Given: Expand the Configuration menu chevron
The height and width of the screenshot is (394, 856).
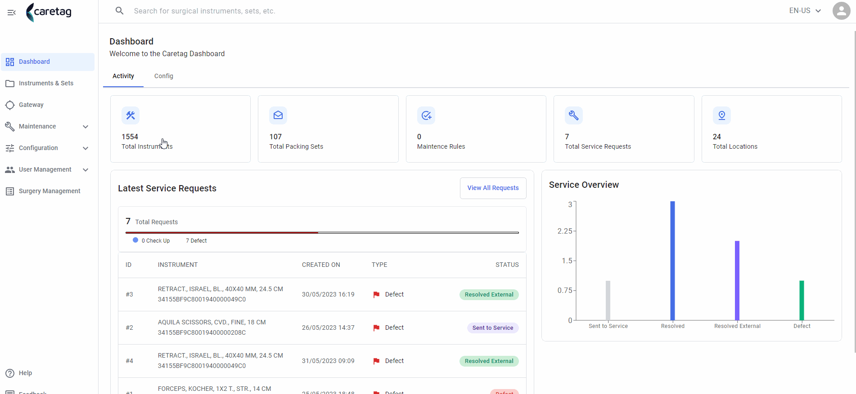Looking at the screenshot, I should [86, 148].
